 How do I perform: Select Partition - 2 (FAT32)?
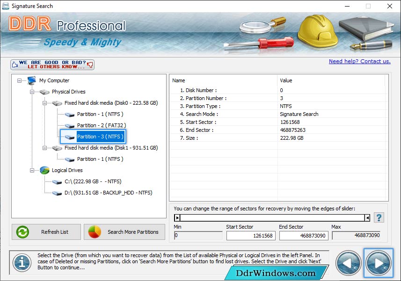102,125
